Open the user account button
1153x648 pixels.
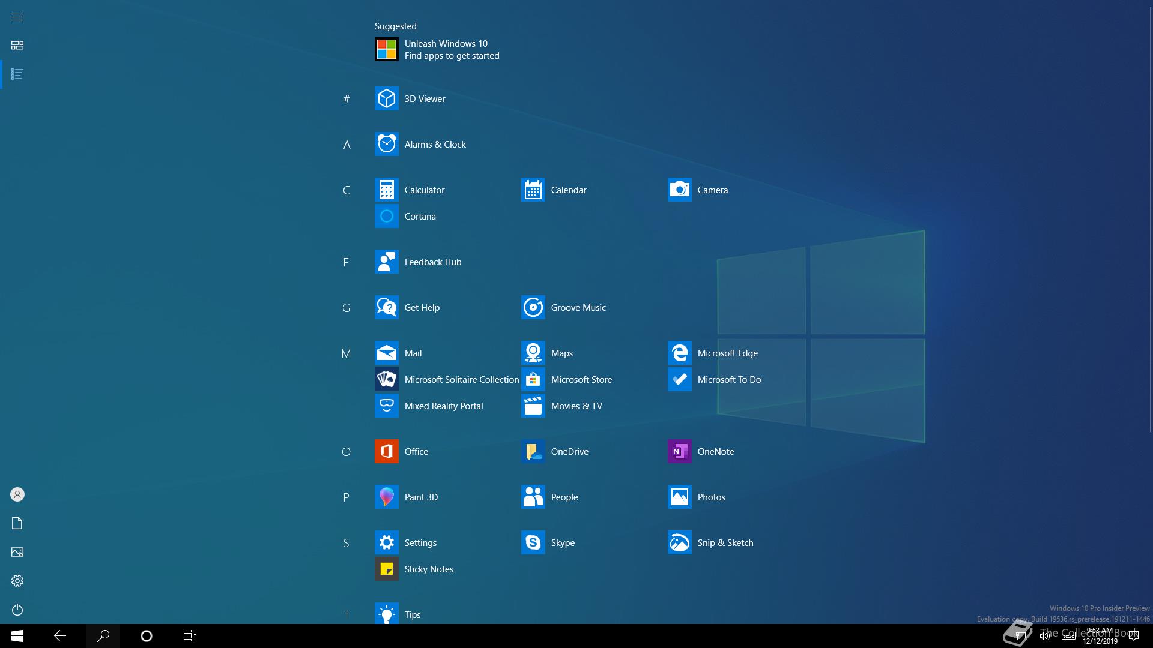(x=17, y=494)
